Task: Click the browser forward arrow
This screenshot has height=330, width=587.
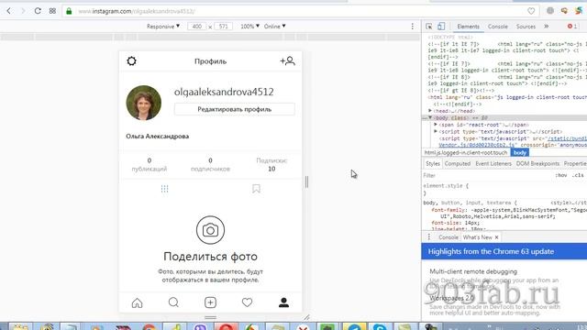Action: (23, 11)
